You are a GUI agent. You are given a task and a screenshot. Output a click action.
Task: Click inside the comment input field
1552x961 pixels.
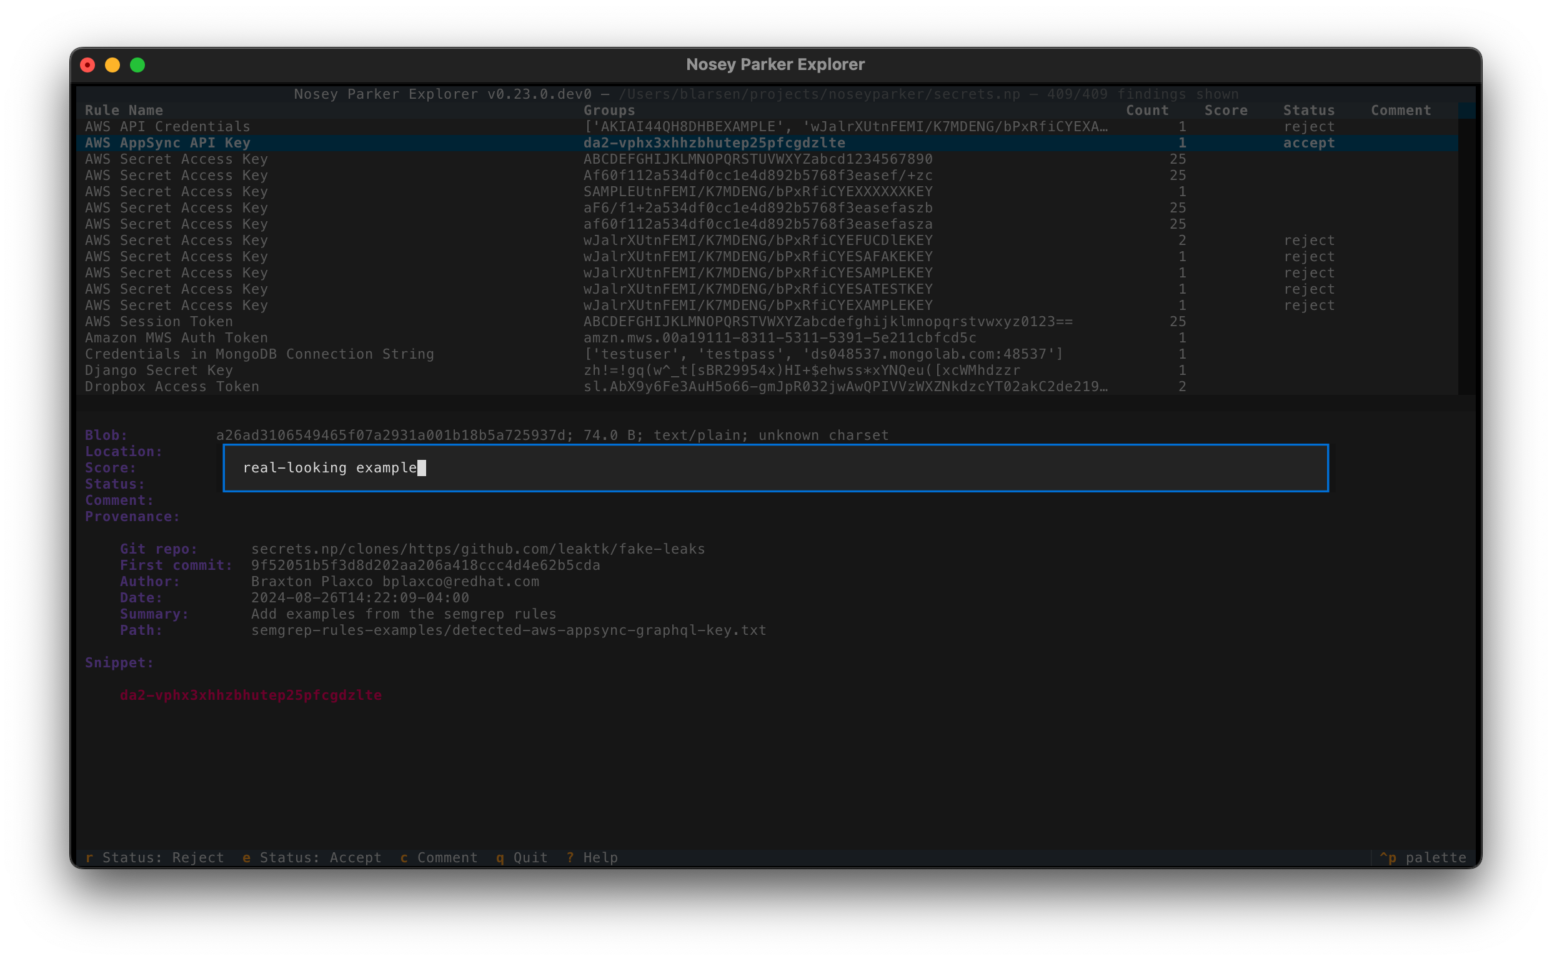point(775,468)
